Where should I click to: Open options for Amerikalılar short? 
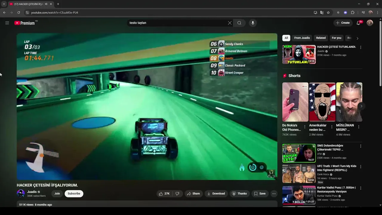click(x=332, y=127)
